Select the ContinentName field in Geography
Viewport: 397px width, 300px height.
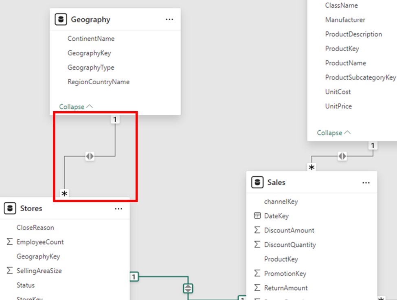tap(91, 39)
